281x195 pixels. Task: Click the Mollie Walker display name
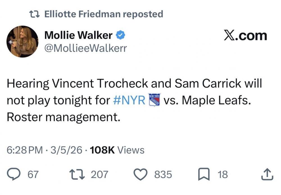click(x=78, y=35)
